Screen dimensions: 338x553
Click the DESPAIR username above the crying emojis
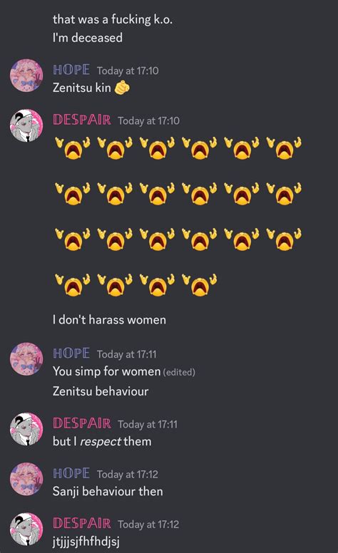[x=82, y=120]
